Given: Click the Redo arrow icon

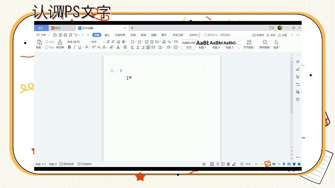Looking at the screenshot, I should coord(83,35).
